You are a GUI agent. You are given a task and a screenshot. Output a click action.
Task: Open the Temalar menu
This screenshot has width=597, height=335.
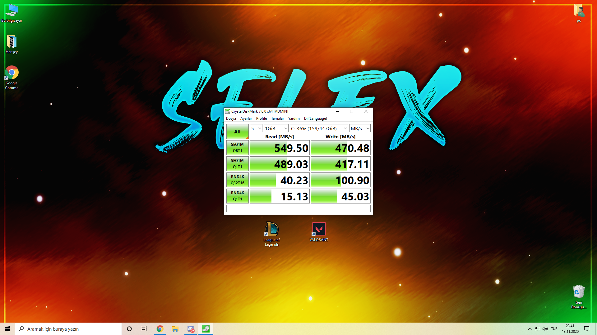tap(277, 118)
